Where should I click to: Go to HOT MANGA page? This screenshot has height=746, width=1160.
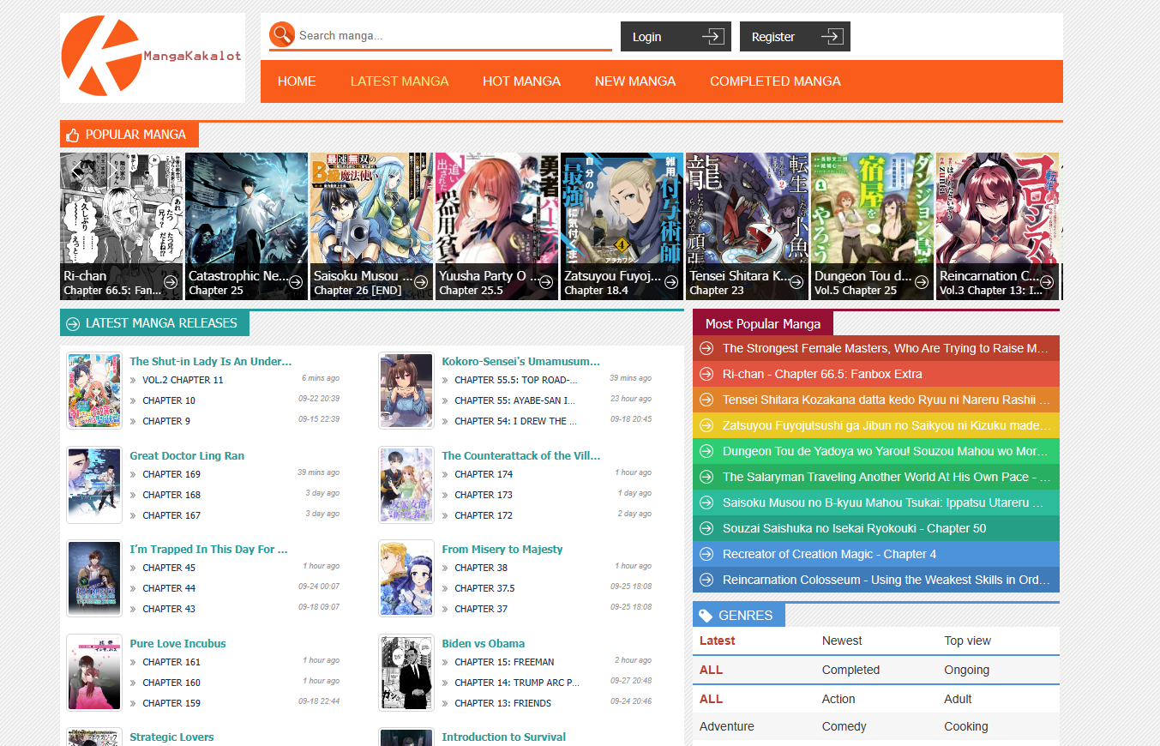click(521, 81)
